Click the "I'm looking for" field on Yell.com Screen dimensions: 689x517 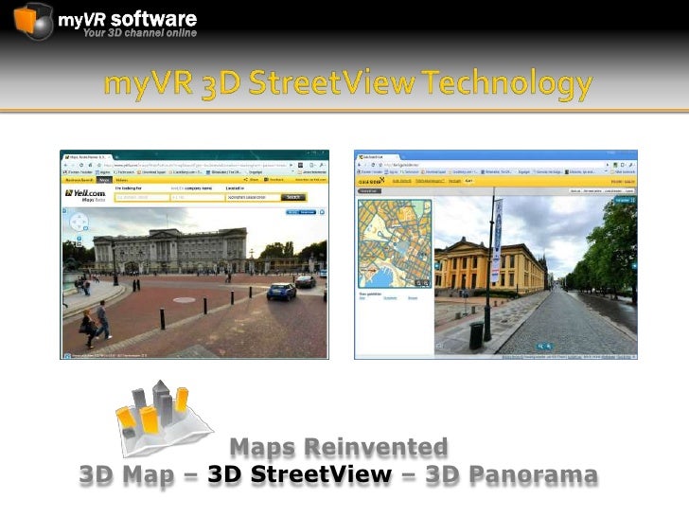click(142, 198)
